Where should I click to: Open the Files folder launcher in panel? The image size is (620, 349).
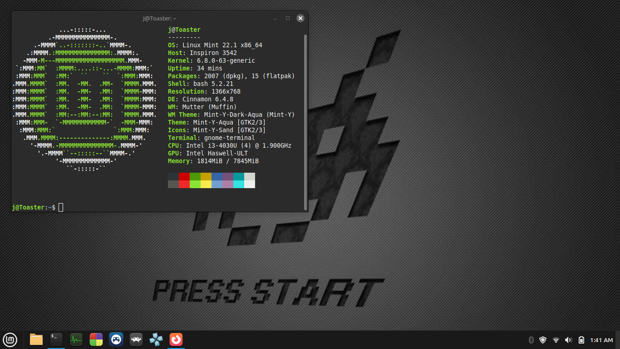[36, 339]
